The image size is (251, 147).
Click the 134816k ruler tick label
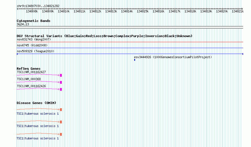[158, 11]
